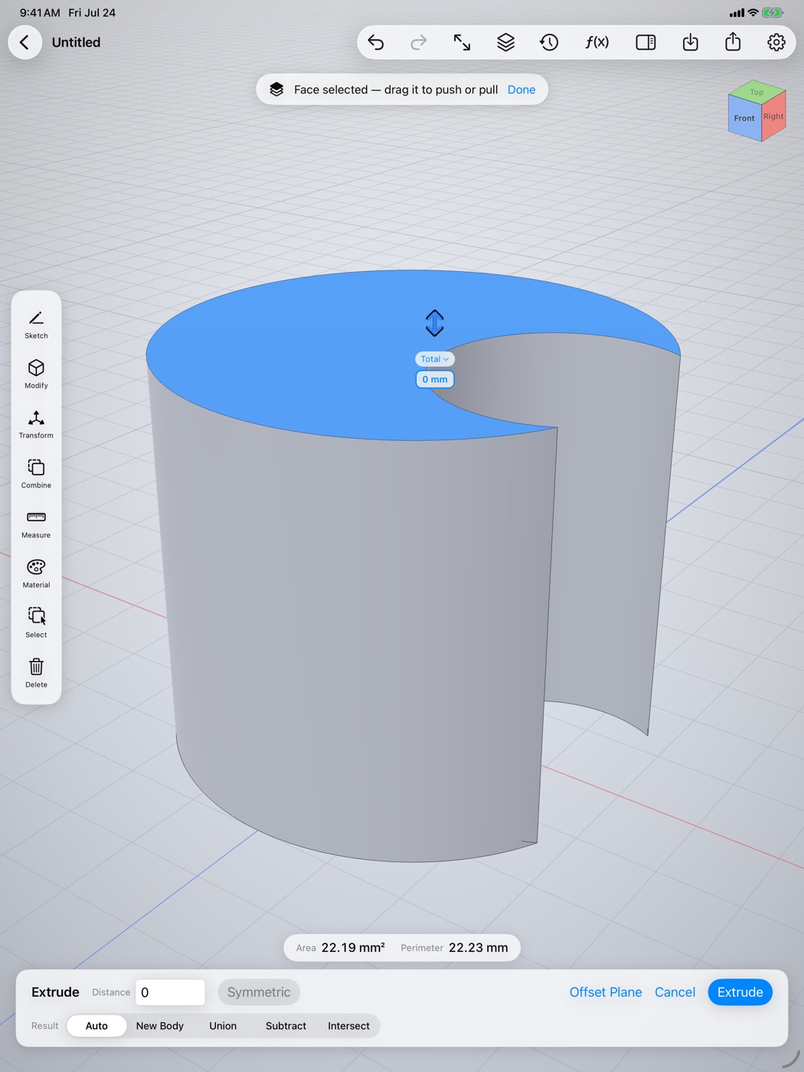
Task: Click the redo arrow
Action: [x=418, y=42]
